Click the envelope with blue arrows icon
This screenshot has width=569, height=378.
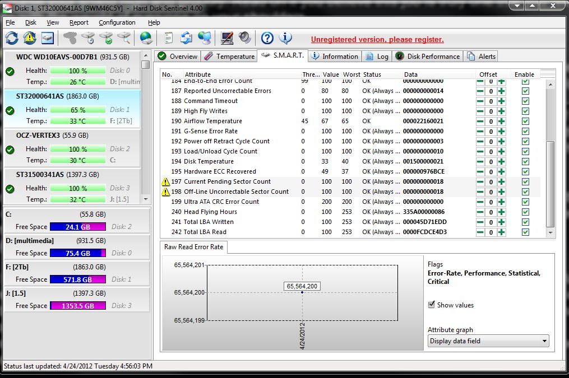187,38
